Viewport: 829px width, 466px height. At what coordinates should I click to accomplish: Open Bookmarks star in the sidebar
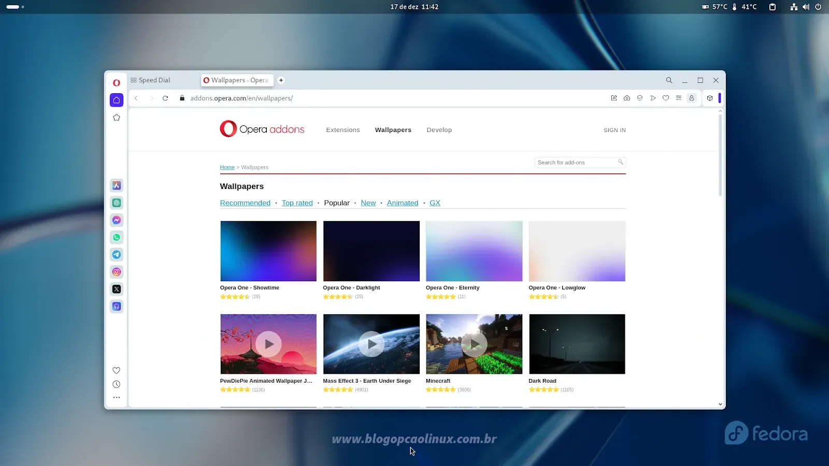(117, 118)
